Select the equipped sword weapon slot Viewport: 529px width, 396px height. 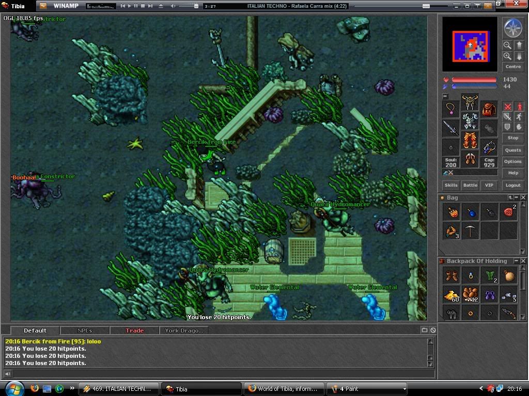pos(451,128)
